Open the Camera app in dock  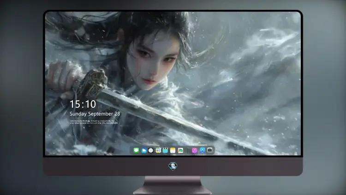[210, 150]
